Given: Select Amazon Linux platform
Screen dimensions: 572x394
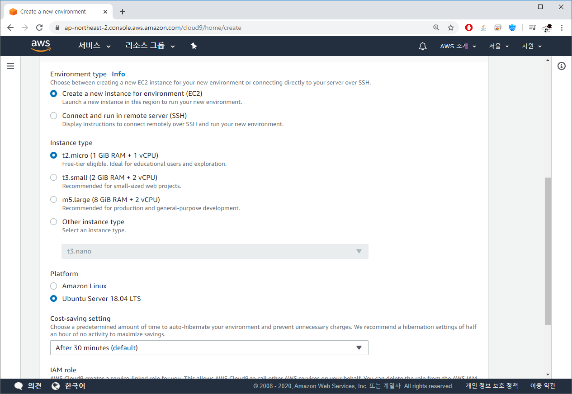Looking at the screenshot, I should [54, 286].
